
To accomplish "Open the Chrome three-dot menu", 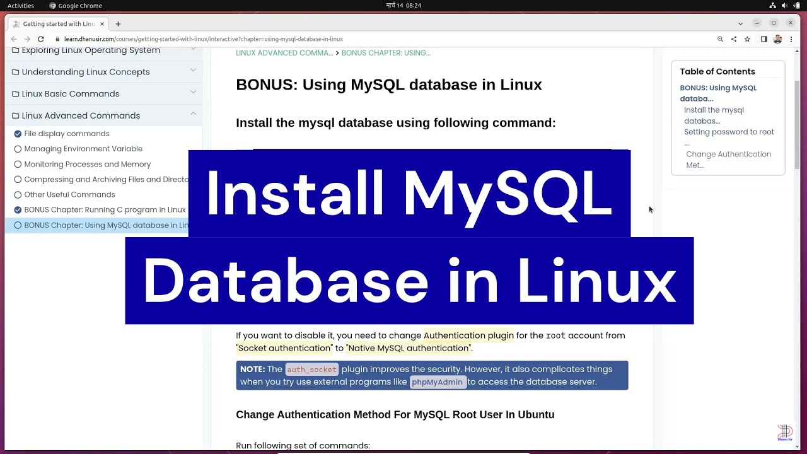I will click(x=791, y=39).
